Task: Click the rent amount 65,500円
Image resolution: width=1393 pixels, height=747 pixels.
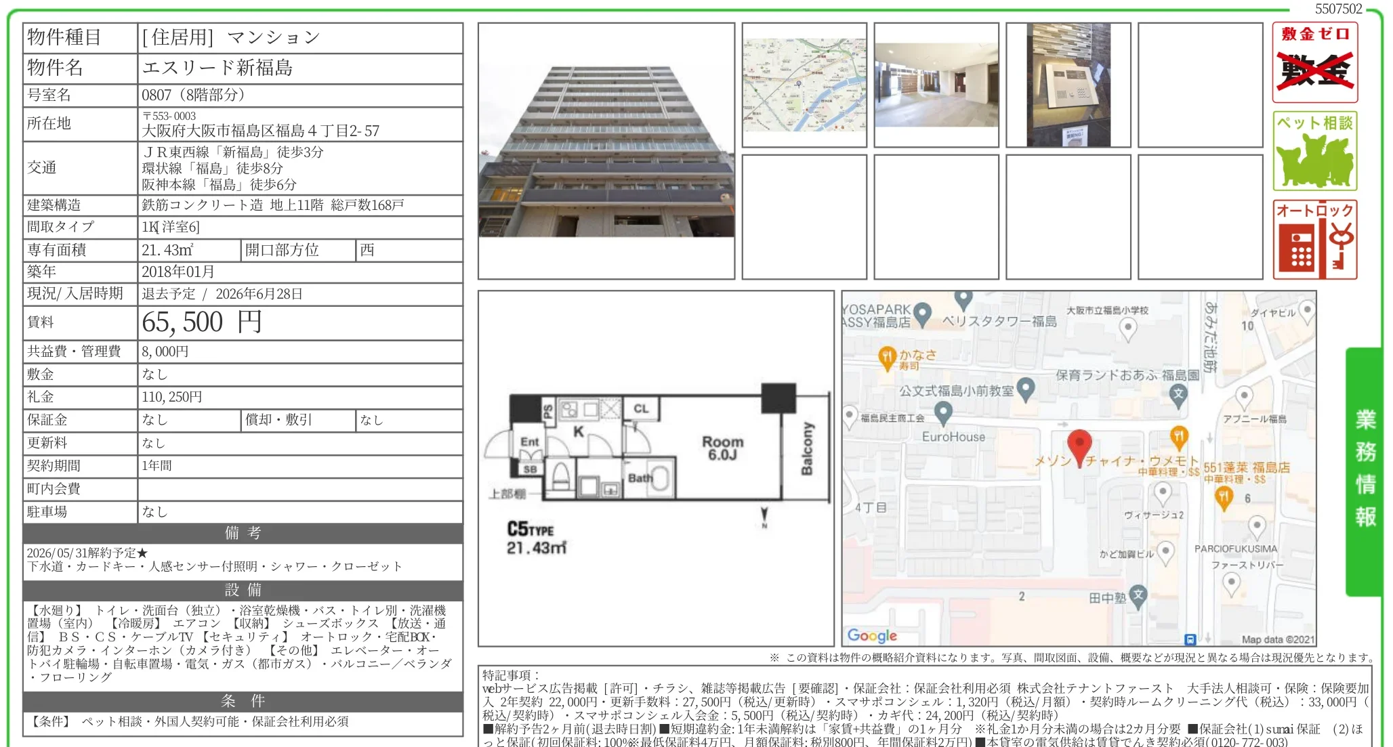Action: pos(201,322)
